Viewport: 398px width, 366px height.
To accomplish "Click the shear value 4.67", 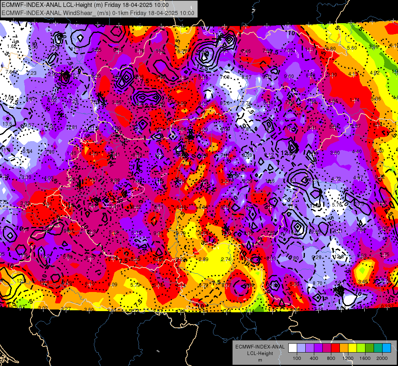I will [358, 178].
